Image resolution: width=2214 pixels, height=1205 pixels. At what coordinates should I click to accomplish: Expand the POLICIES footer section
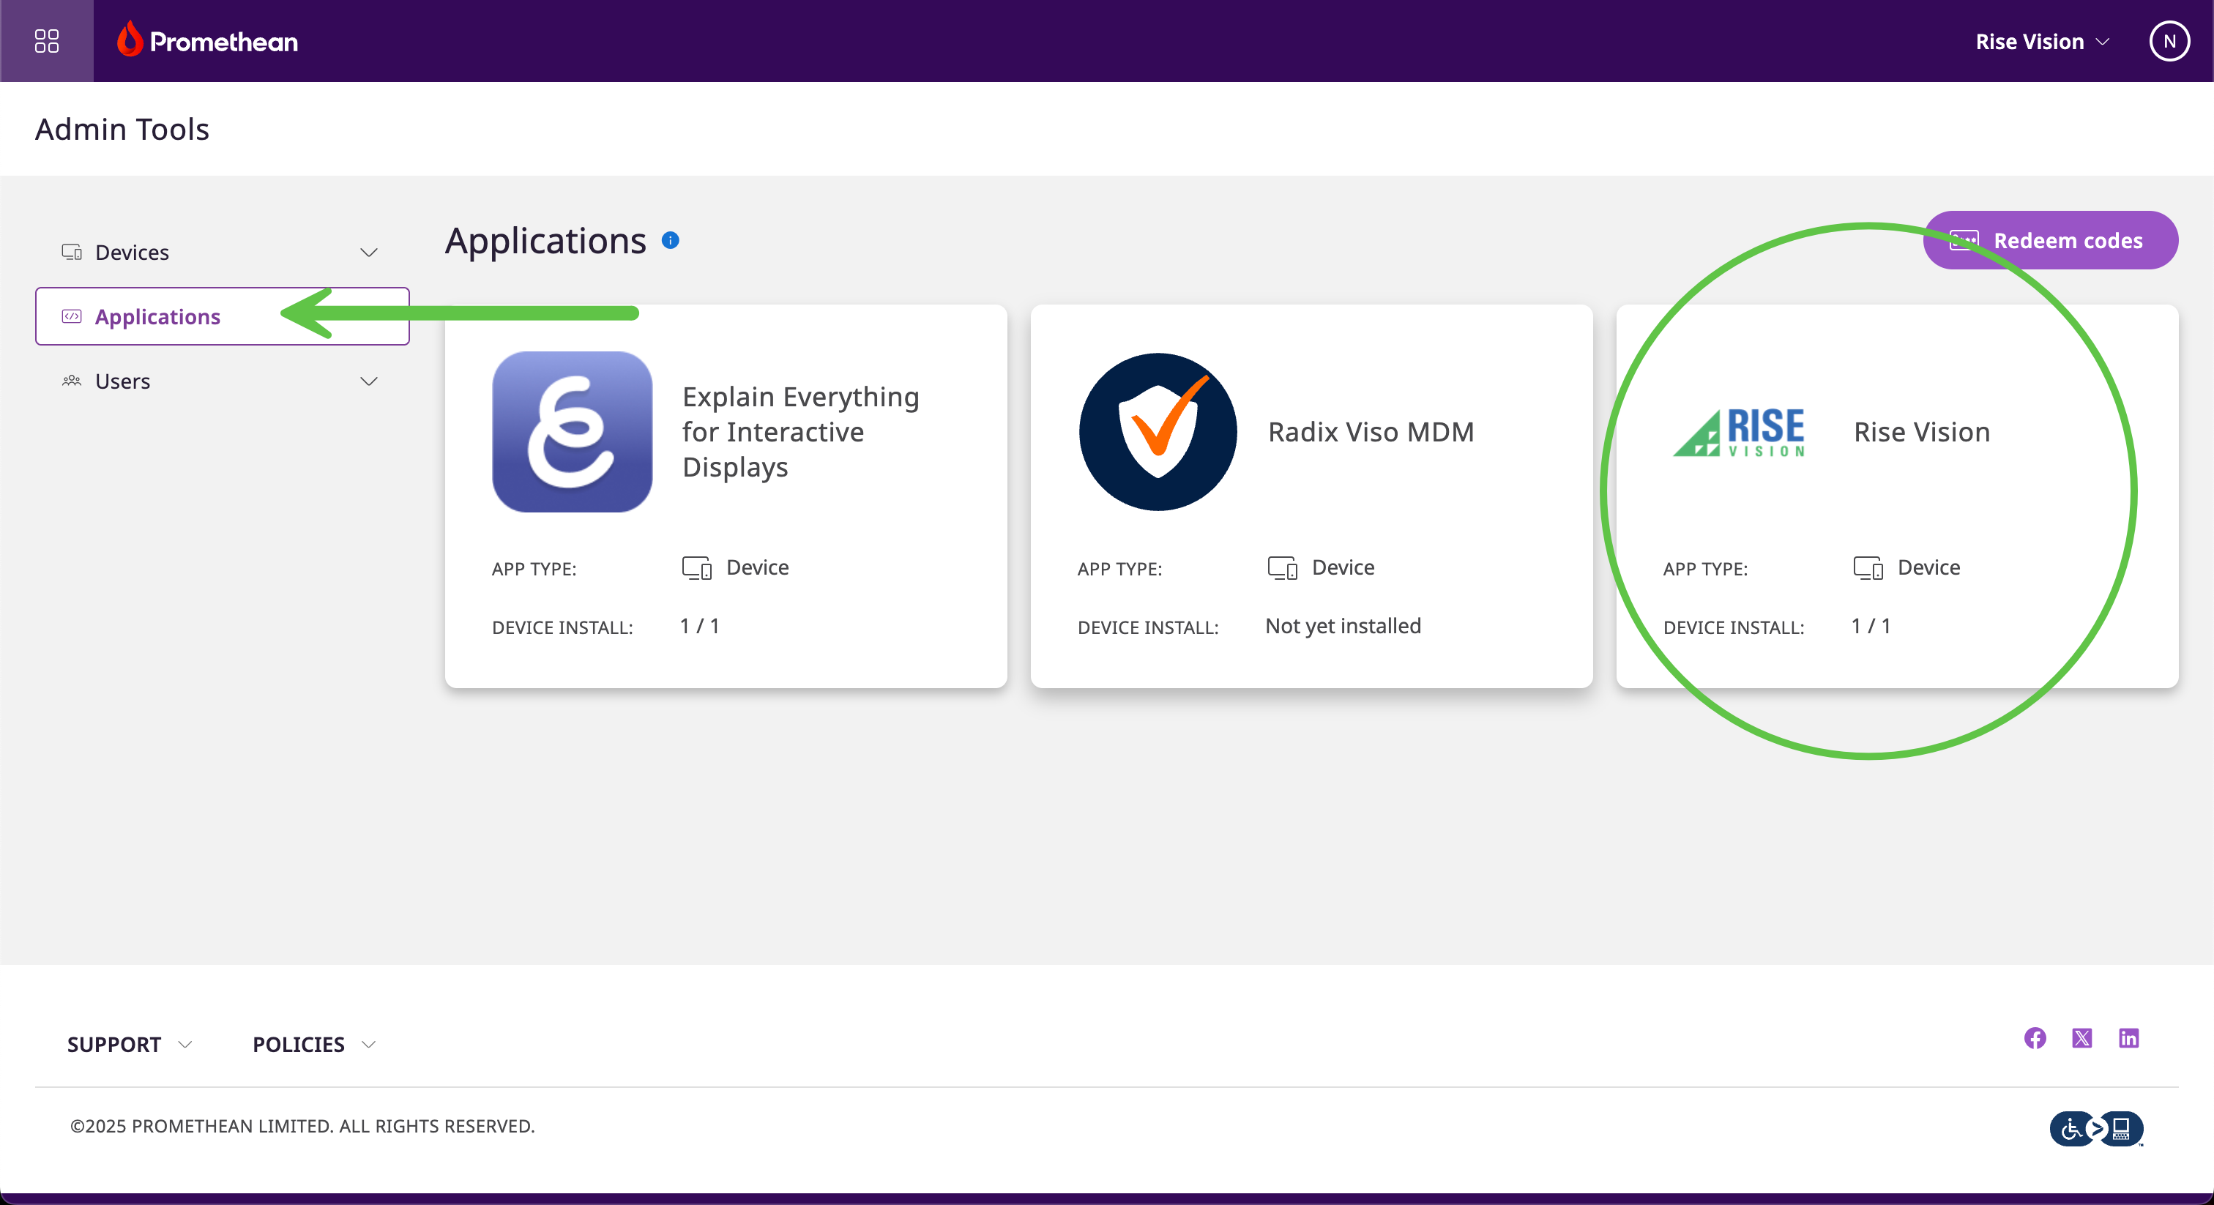[315, 1044]
